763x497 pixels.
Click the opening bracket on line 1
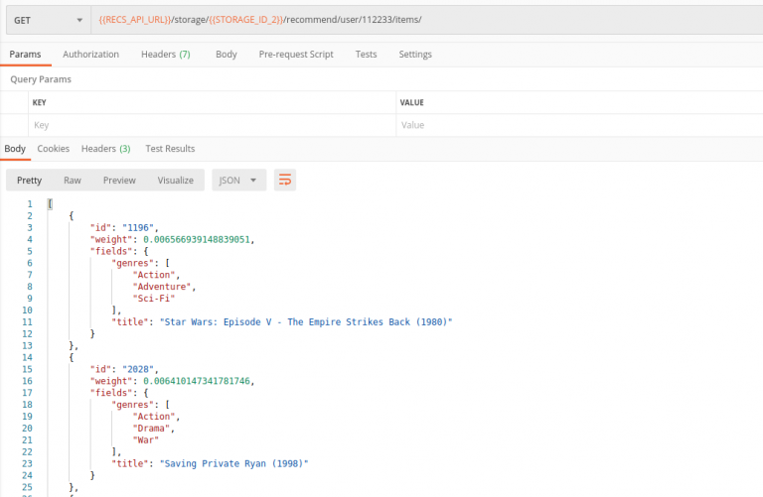(x=50, y=204)
